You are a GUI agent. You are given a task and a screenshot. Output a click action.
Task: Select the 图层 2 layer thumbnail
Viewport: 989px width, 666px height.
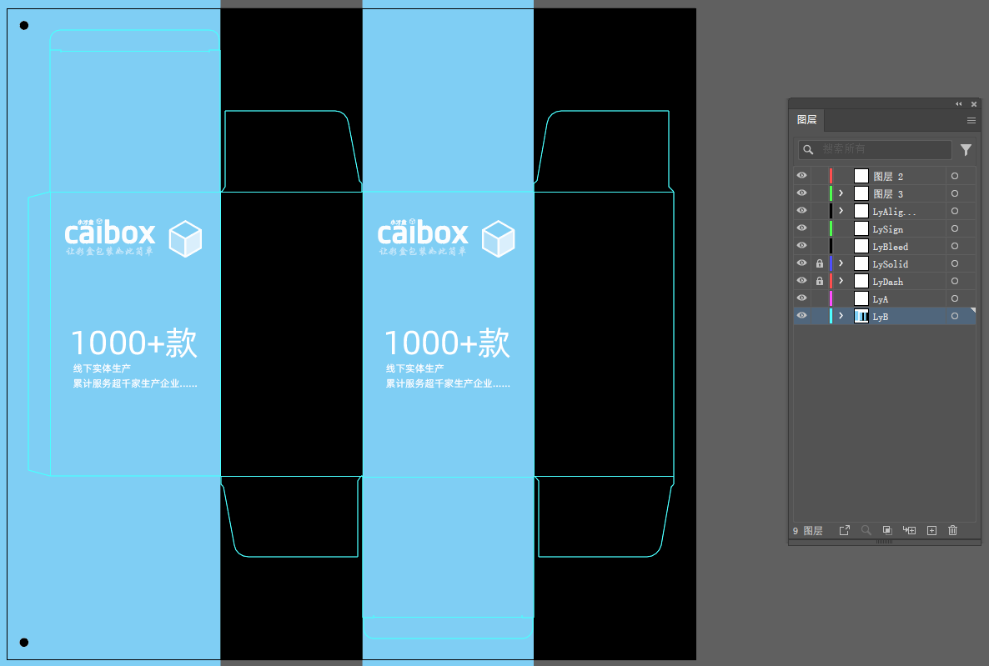(x=861, y=176)
